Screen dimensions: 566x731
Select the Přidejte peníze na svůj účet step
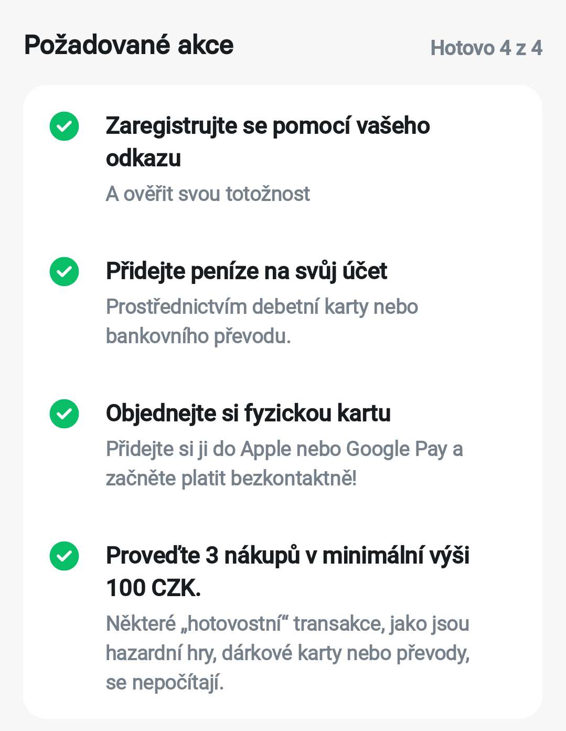click(x=247, y=272)
